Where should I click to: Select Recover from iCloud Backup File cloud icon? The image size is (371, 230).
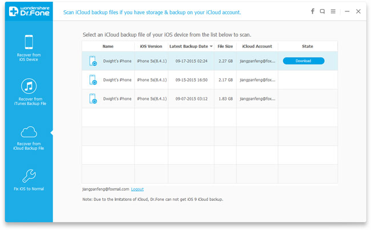[29, 132]
